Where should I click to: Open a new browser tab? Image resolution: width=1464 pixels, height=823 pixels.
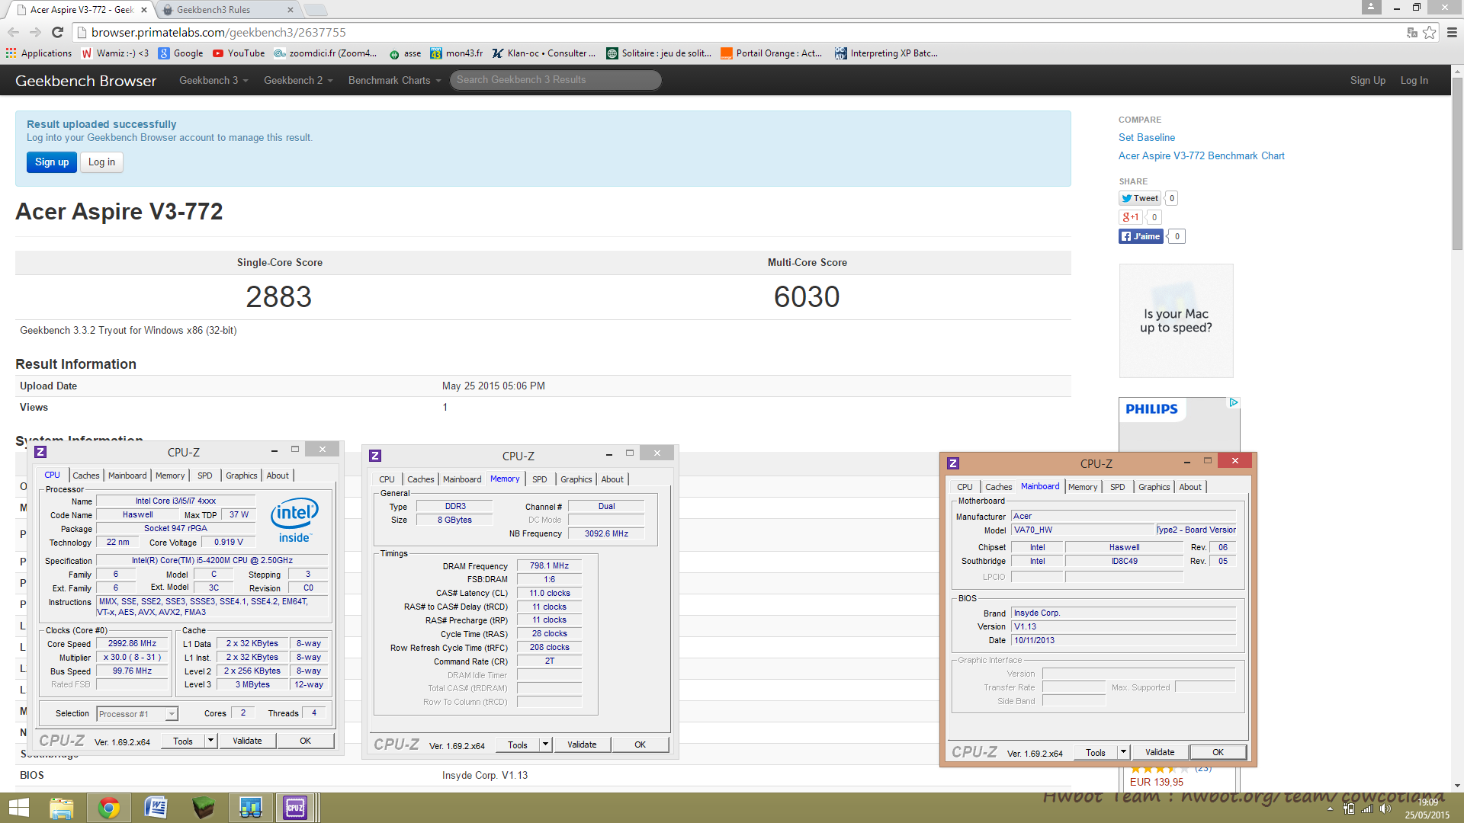(315, 10)
